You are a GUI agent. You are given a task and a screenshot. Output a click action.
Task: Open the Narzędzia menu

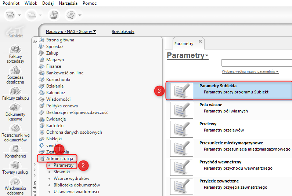click(68, 3)
